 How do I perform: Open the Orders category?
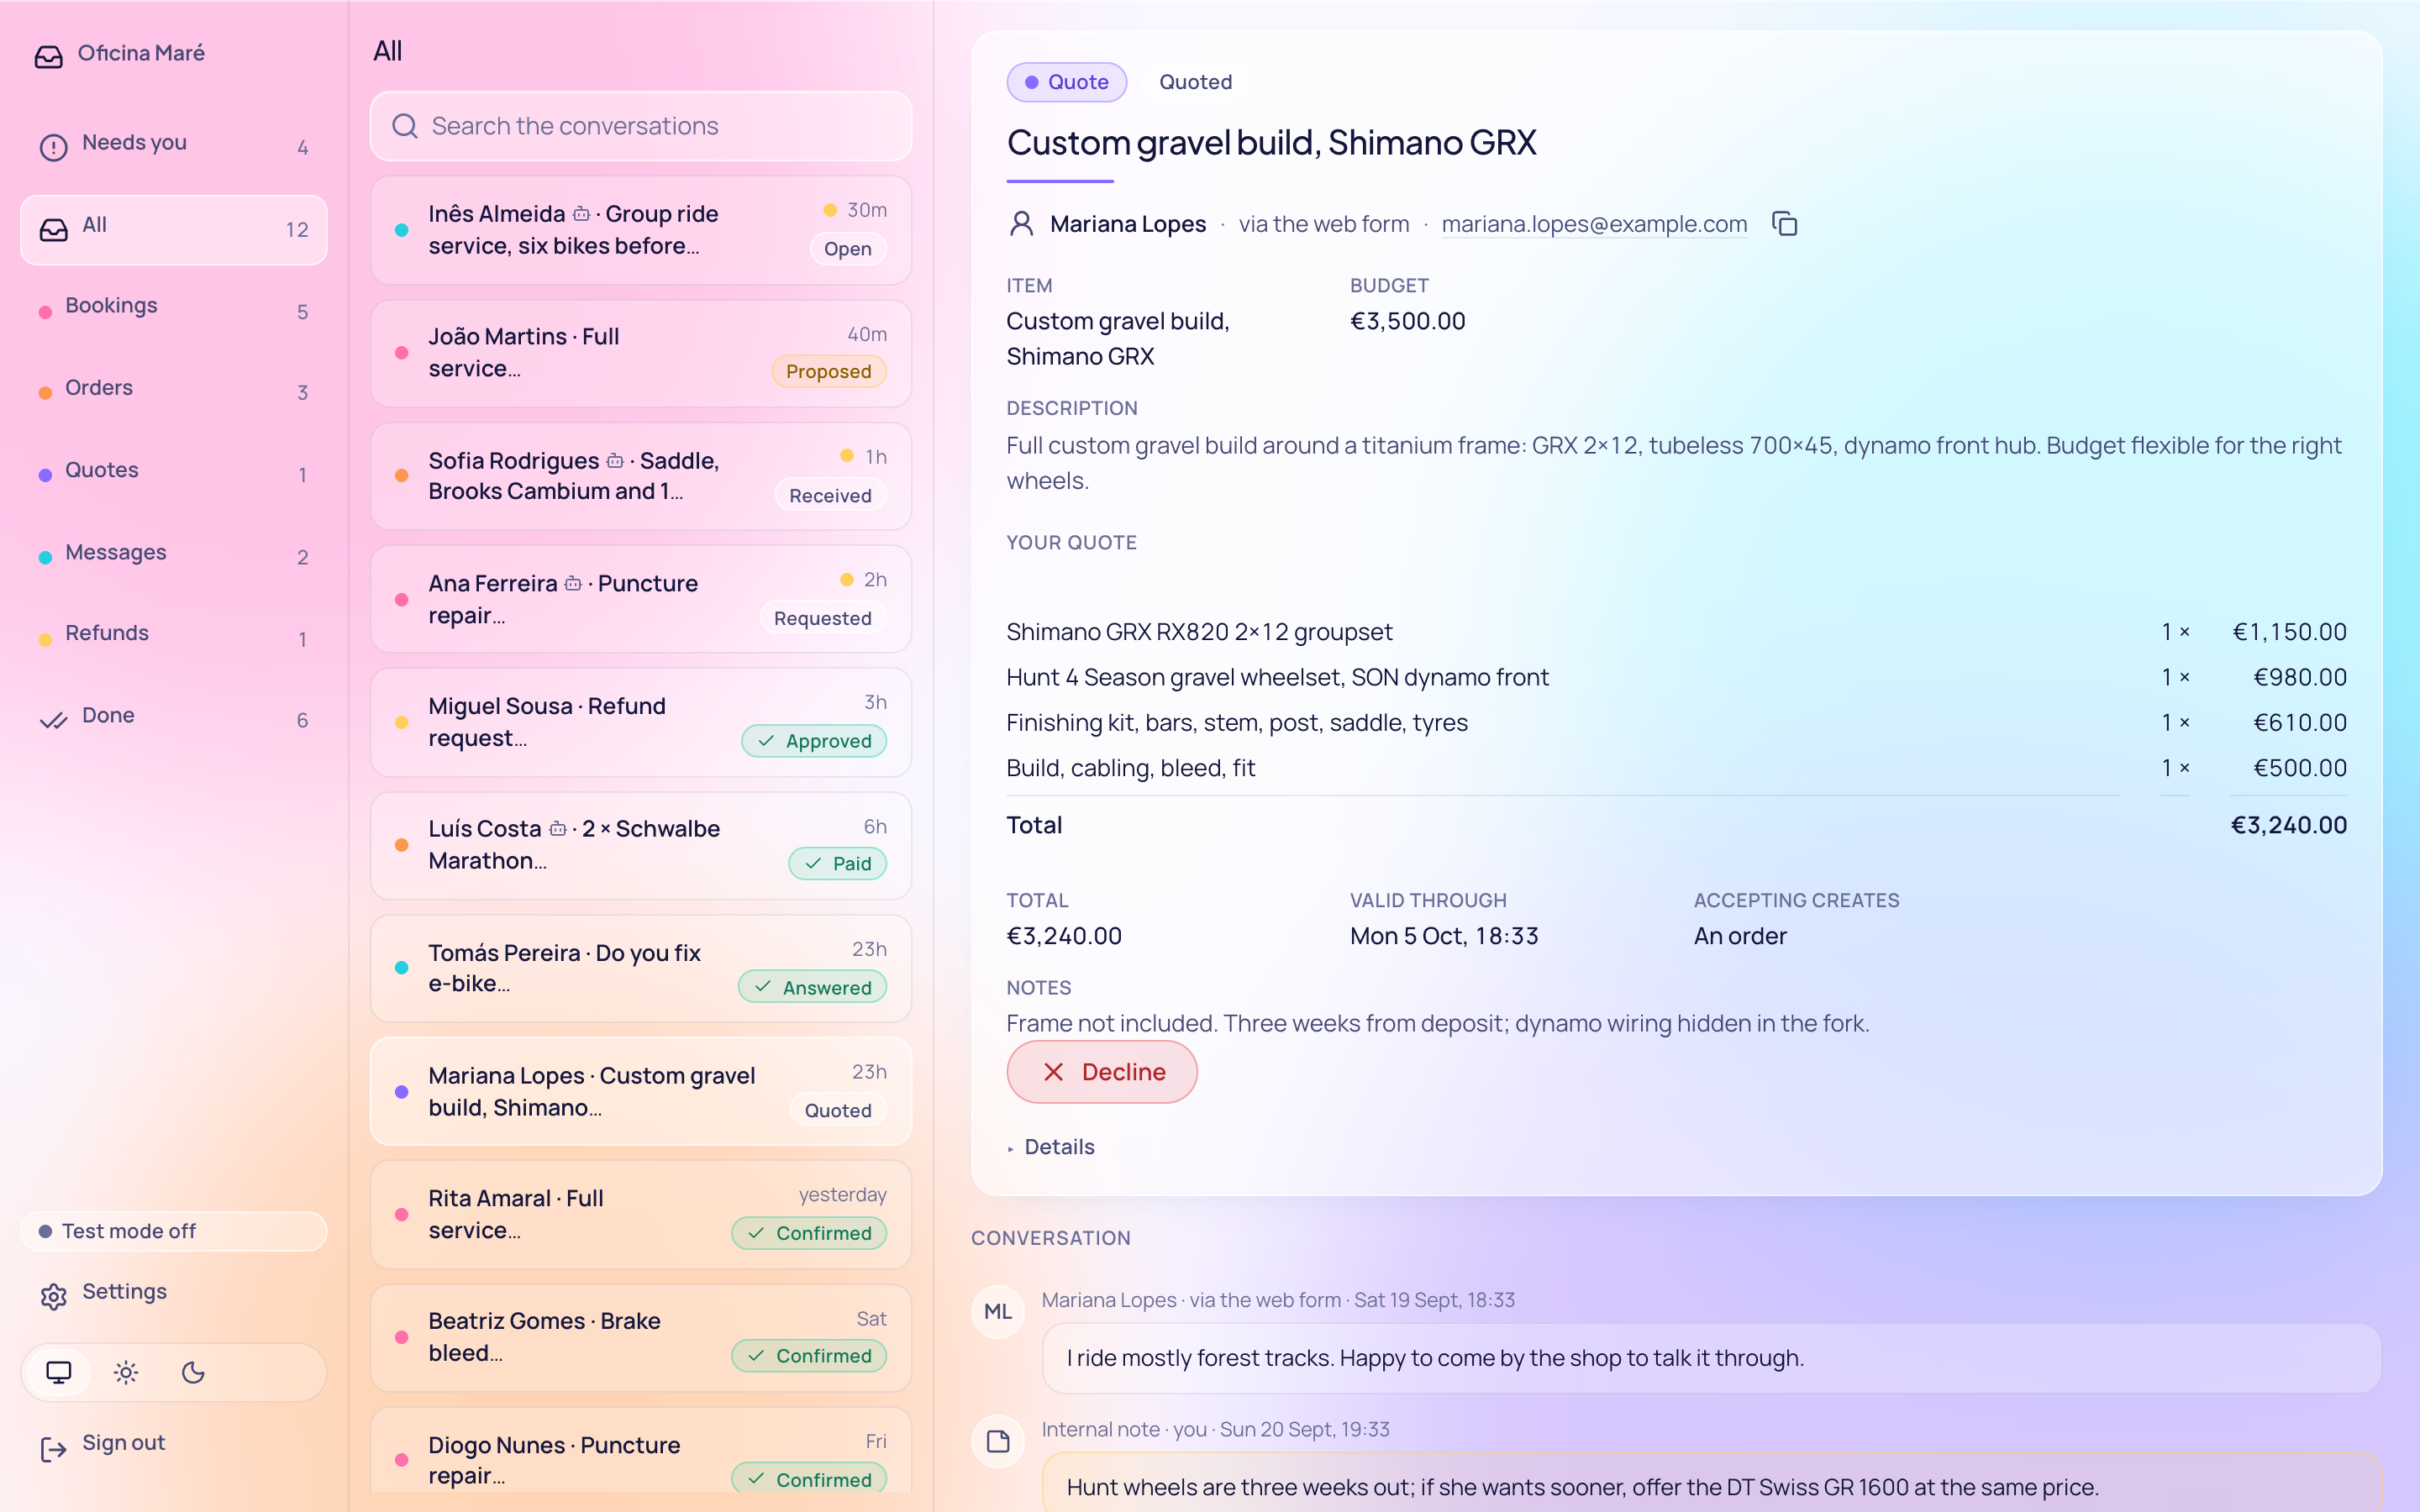[174, 393]
